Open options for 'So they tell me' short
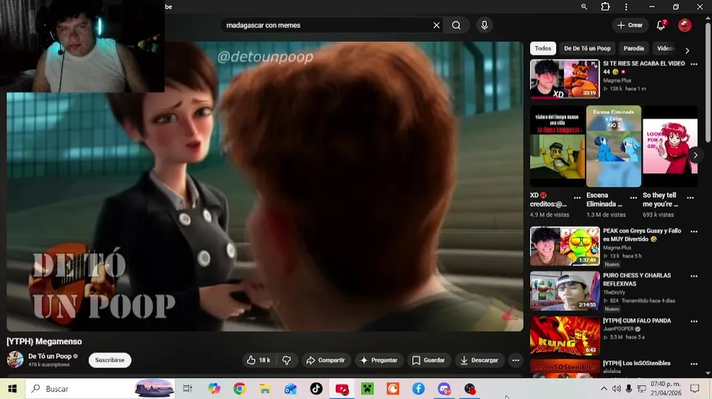This screenshot has height=399, width=712. tap(690, 197)
